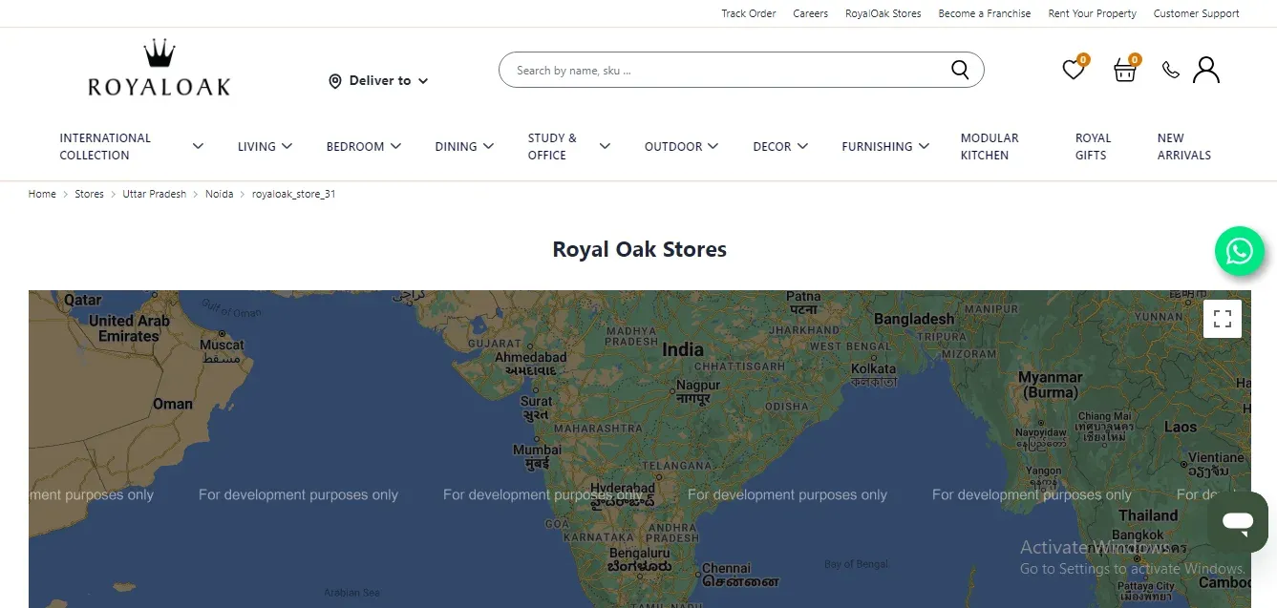The height and width of the screenshot is (608, 1277).
Task: Open the Furnishing category menu
Action: point(877,146)
